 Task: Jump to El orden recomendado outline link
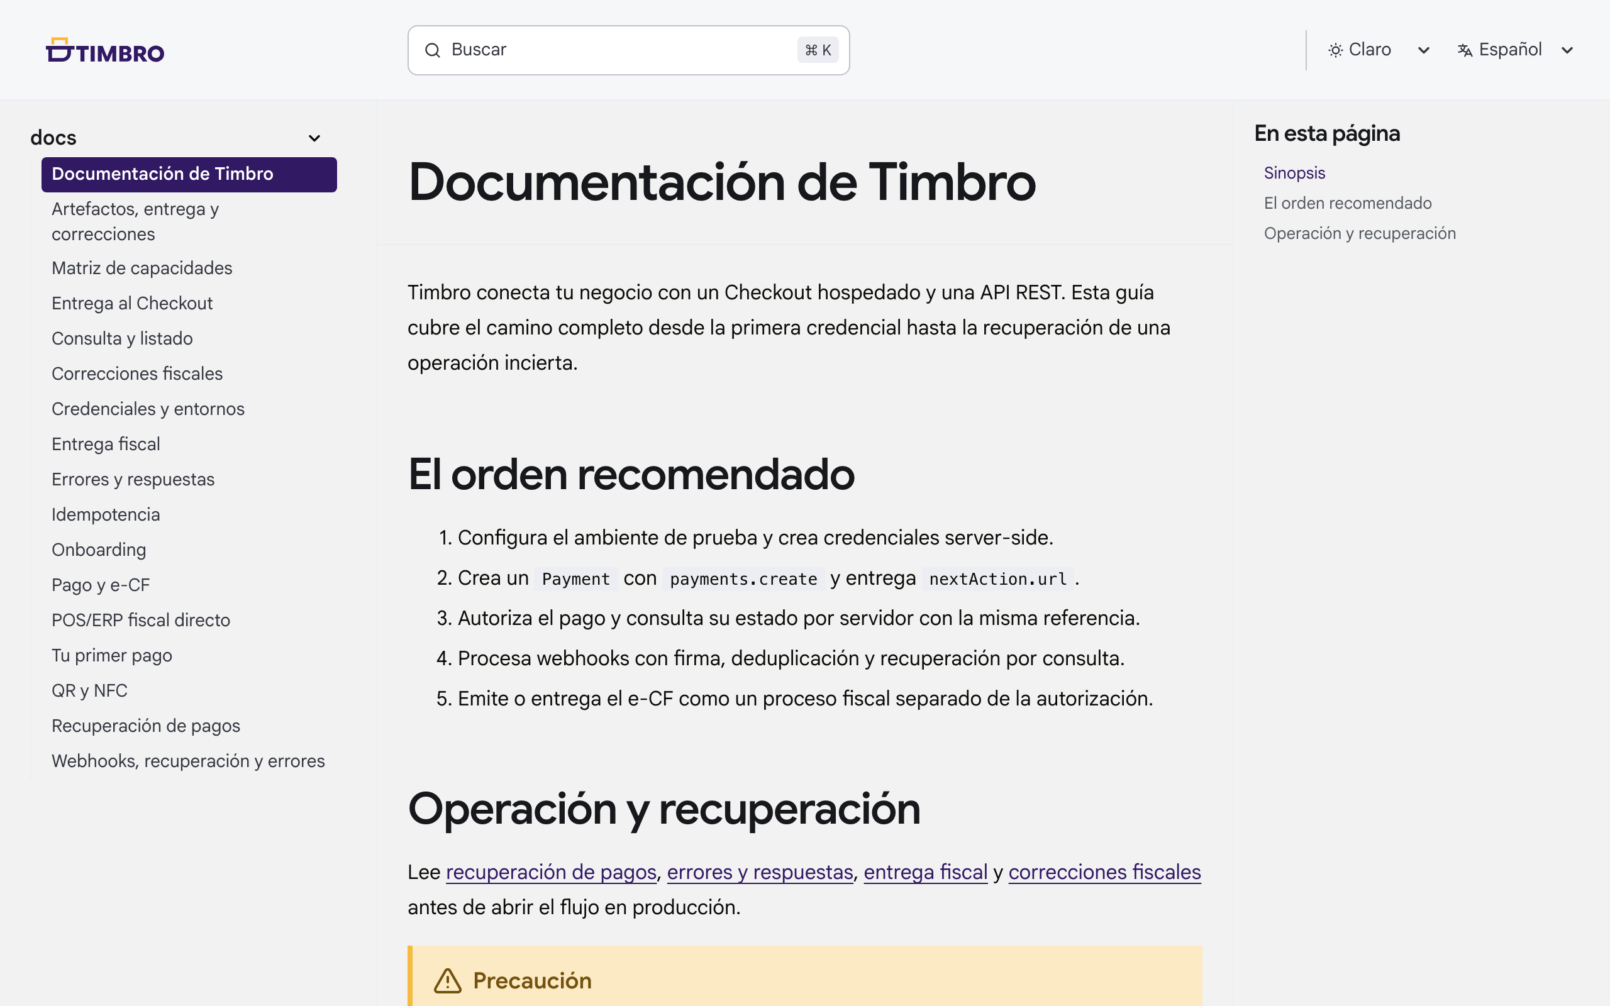(x=1347, y=203)
